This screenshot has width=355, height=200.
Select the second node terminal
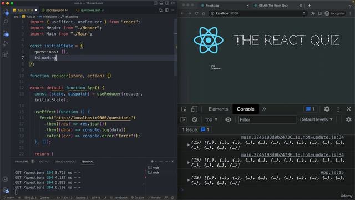[154, 173]
